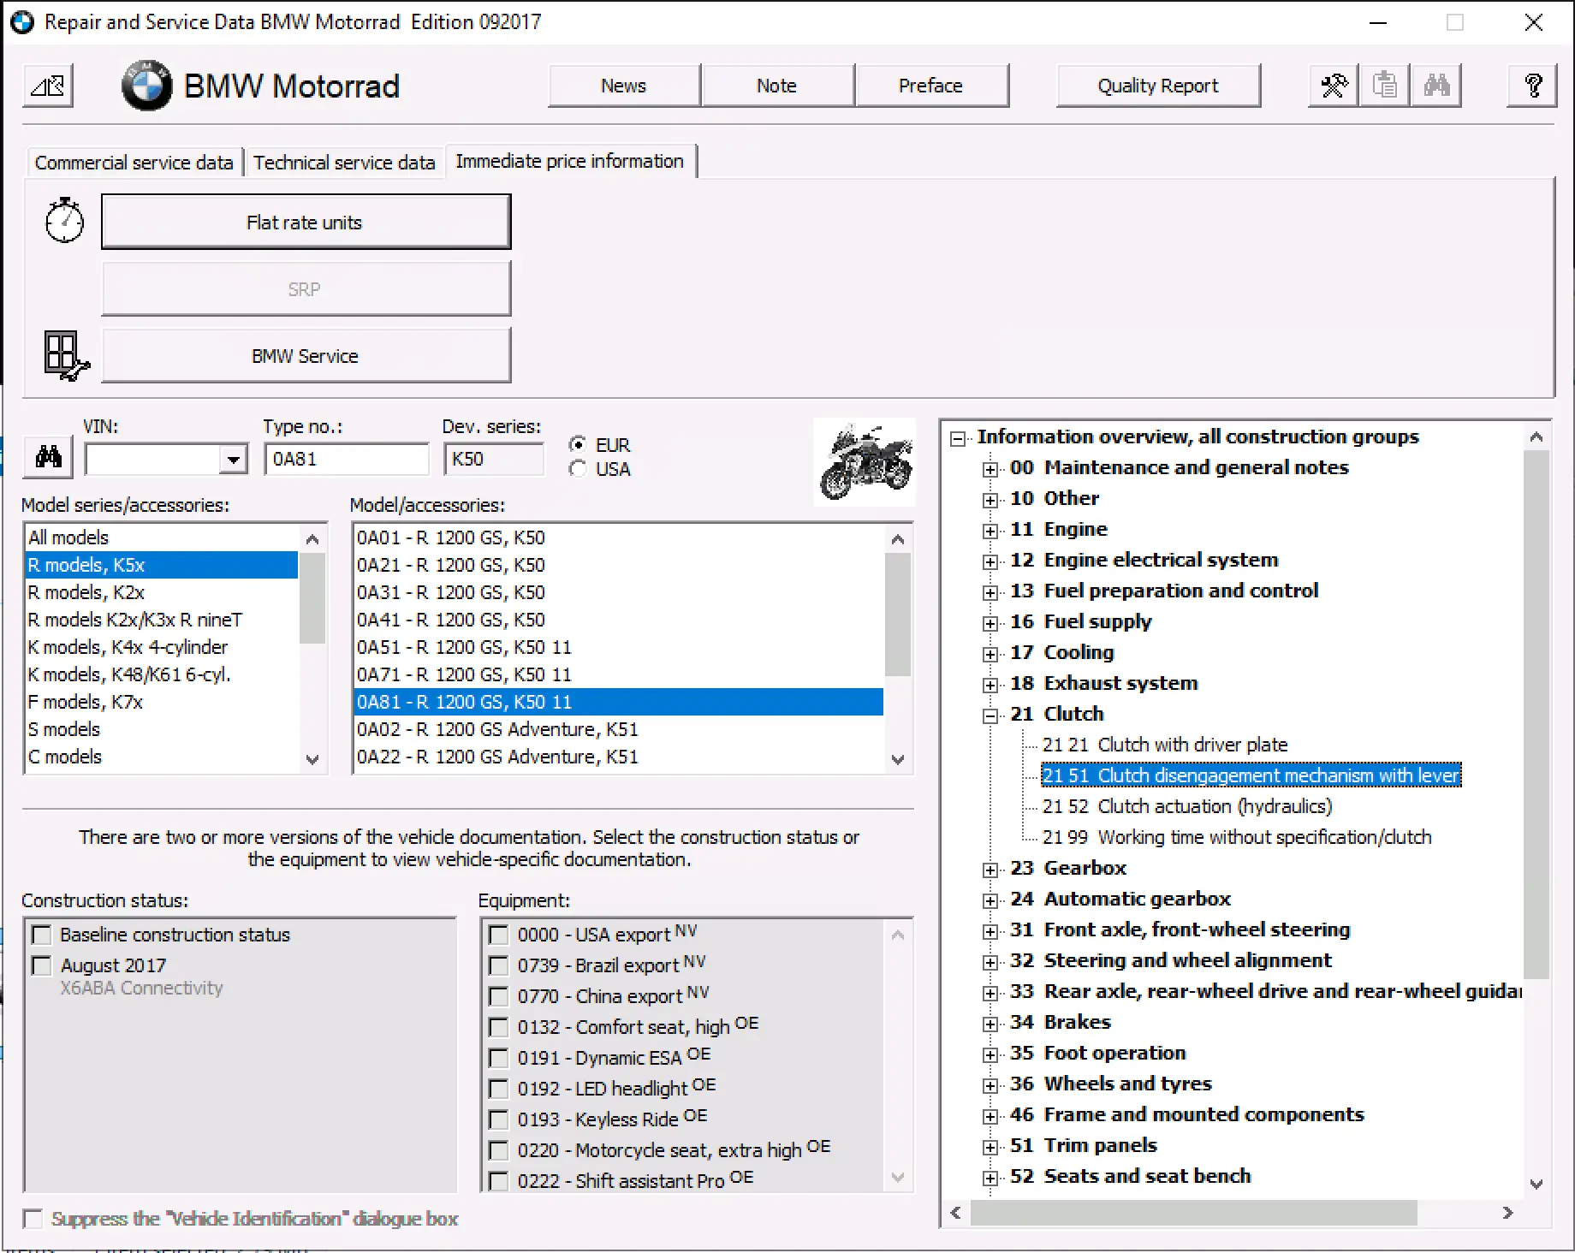
Task: Expand the 11 Engine tree node
Action: click(990, 531)
